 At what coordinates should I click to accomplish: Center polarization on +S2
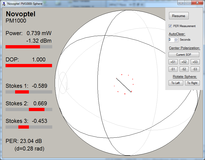184,62
